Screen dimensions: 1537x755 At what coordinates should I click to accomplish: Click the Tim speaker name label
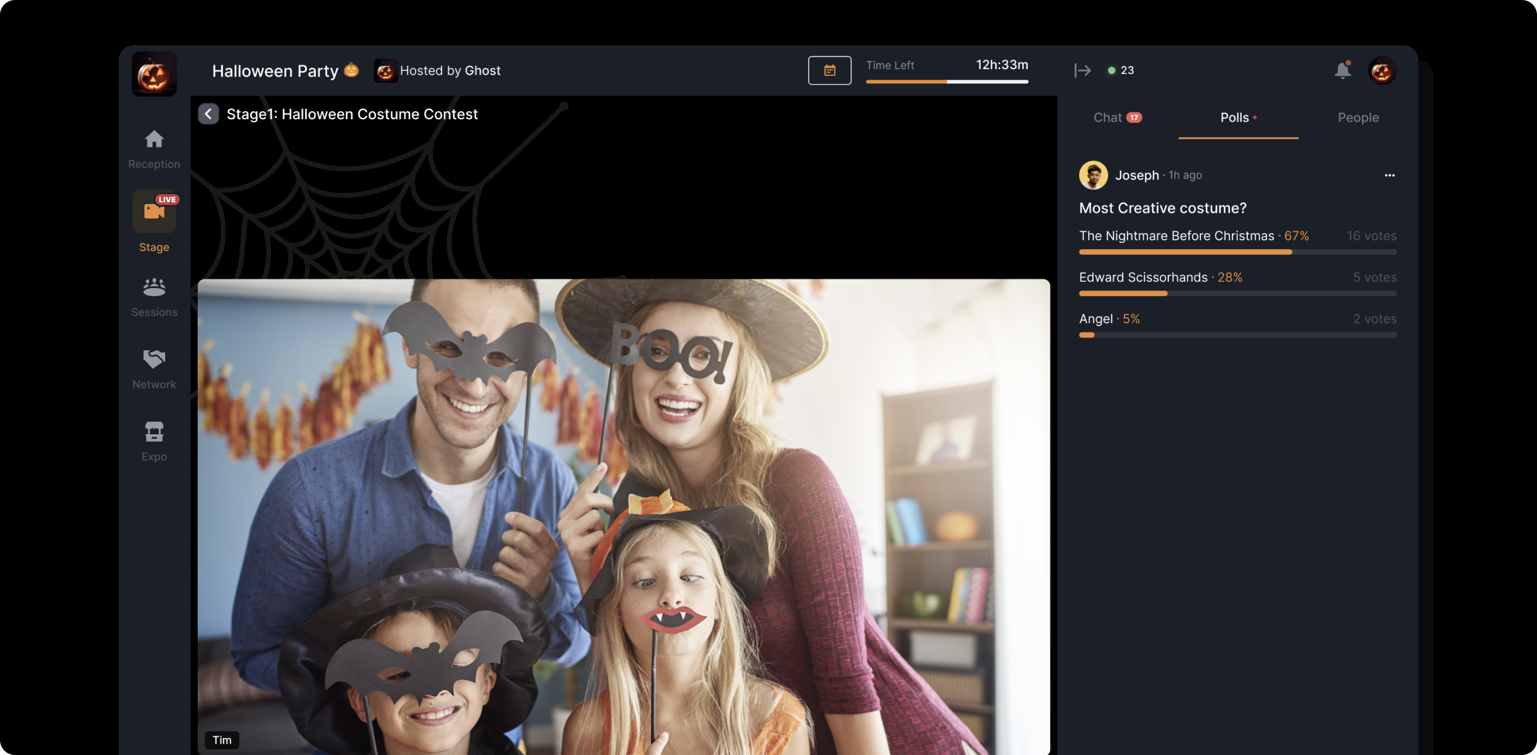[222, 740]
